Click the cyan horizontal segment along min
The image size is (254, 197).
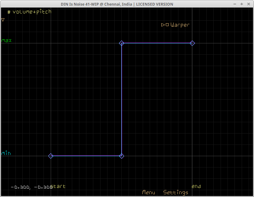(86, 156)
